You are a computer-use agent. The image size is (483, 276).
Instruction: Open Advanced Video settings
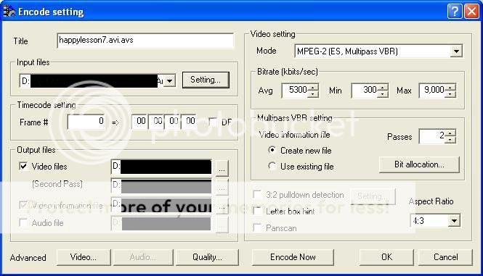[x=84, y=257]
